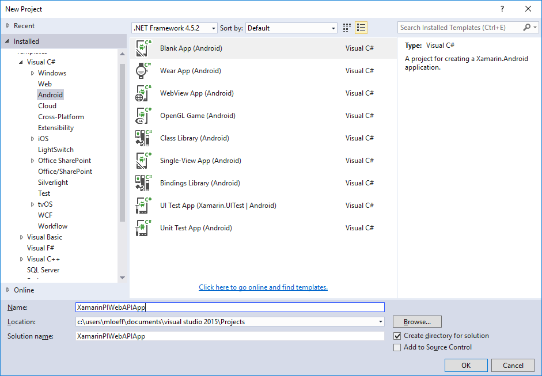The image size is (542, 376).
Task: Expand the Online section
Action: click(x=7, y=290)
